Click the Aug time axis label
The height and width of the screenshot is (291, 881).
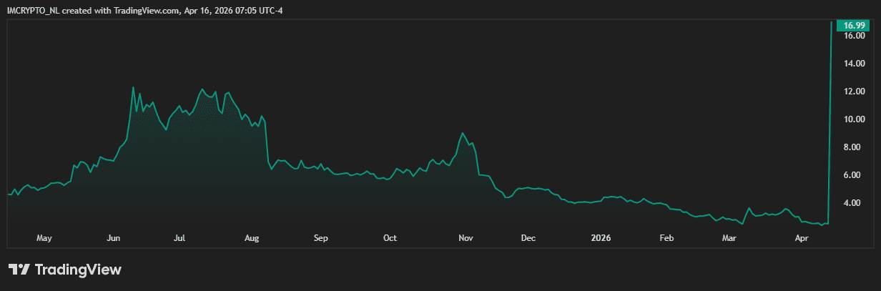point(251,237)
